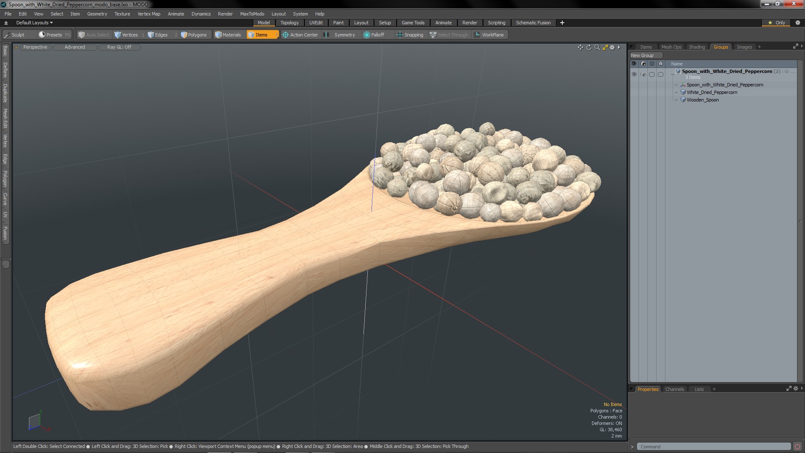Open the Geometry menu
The image size is (805, 453).
pyautogui.click(x=97, y=14)
